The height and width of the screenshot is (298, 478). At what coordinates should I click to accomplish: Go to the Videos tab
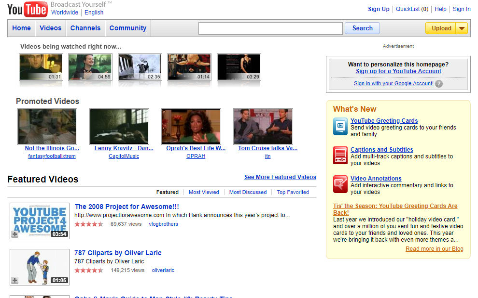point(51,28)
